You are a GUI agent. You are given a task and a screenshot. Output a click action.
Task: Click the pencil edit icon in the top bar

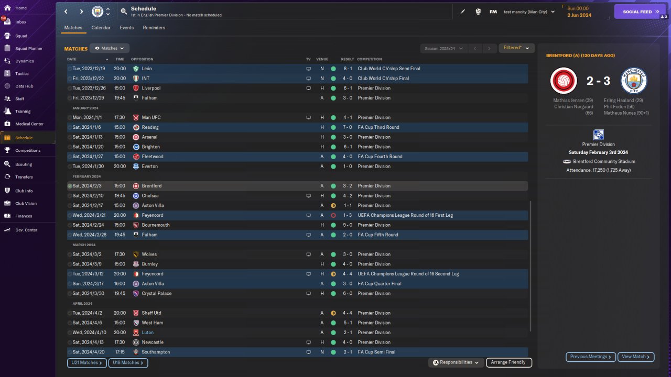tap(463, 12)
